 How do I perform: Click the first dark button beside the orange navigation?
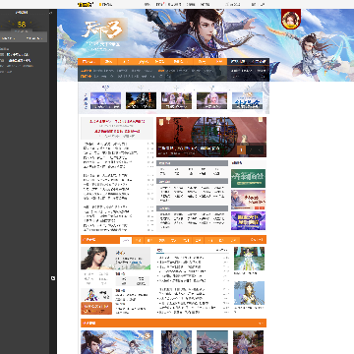pyautogui.click(x=238, y=62)
